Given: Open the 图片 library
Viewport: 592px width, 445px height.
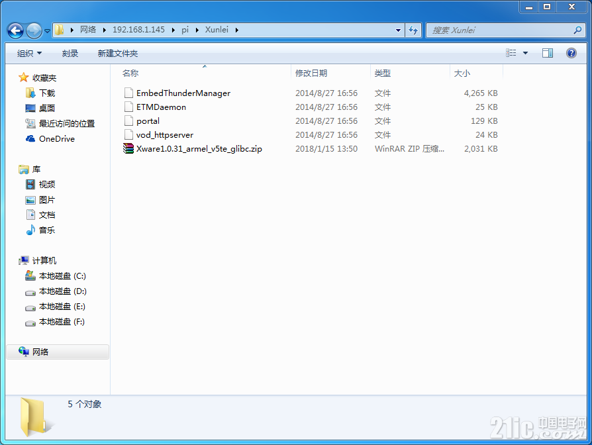Looking at the screenshot, I should click(47, 200).
